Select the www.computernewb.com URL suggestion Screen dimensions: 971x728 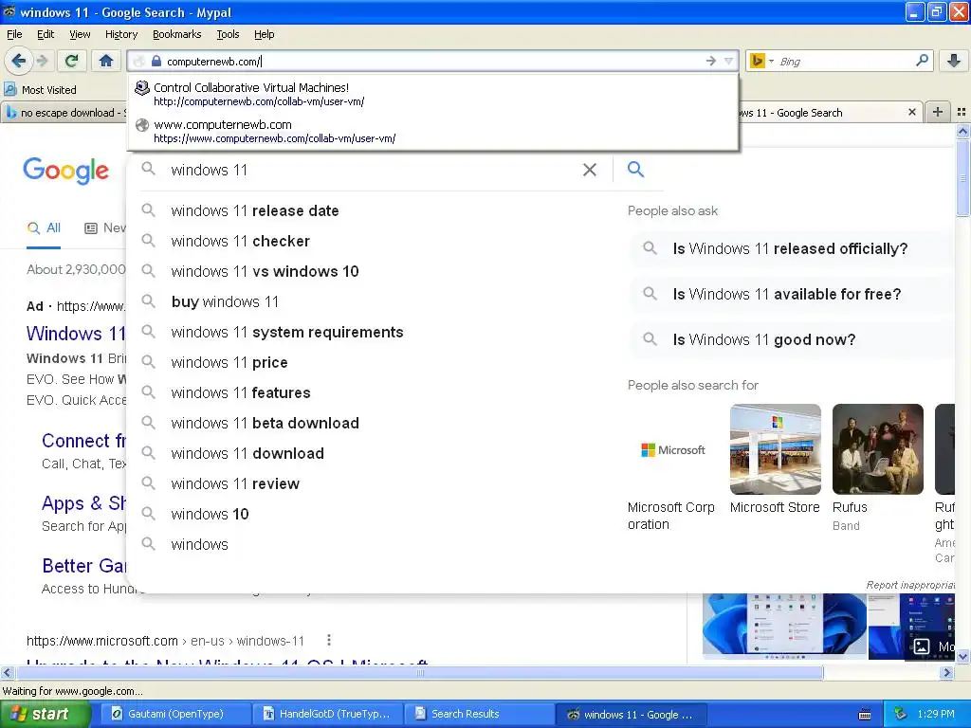tap(433, 131)
